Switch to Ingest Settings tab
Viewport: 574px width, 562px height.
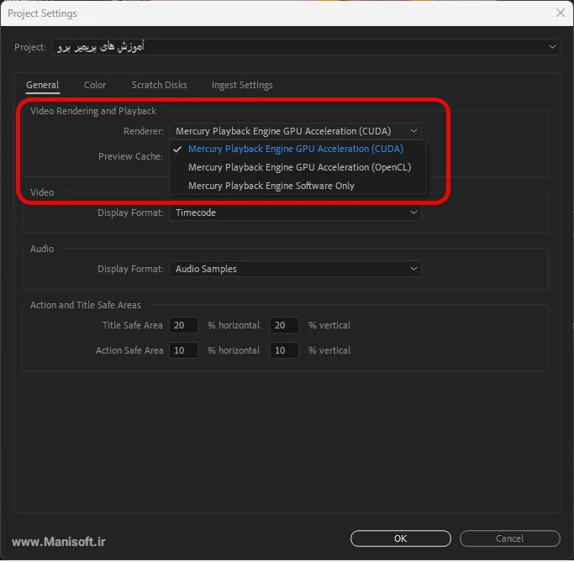tap(242, 85)
